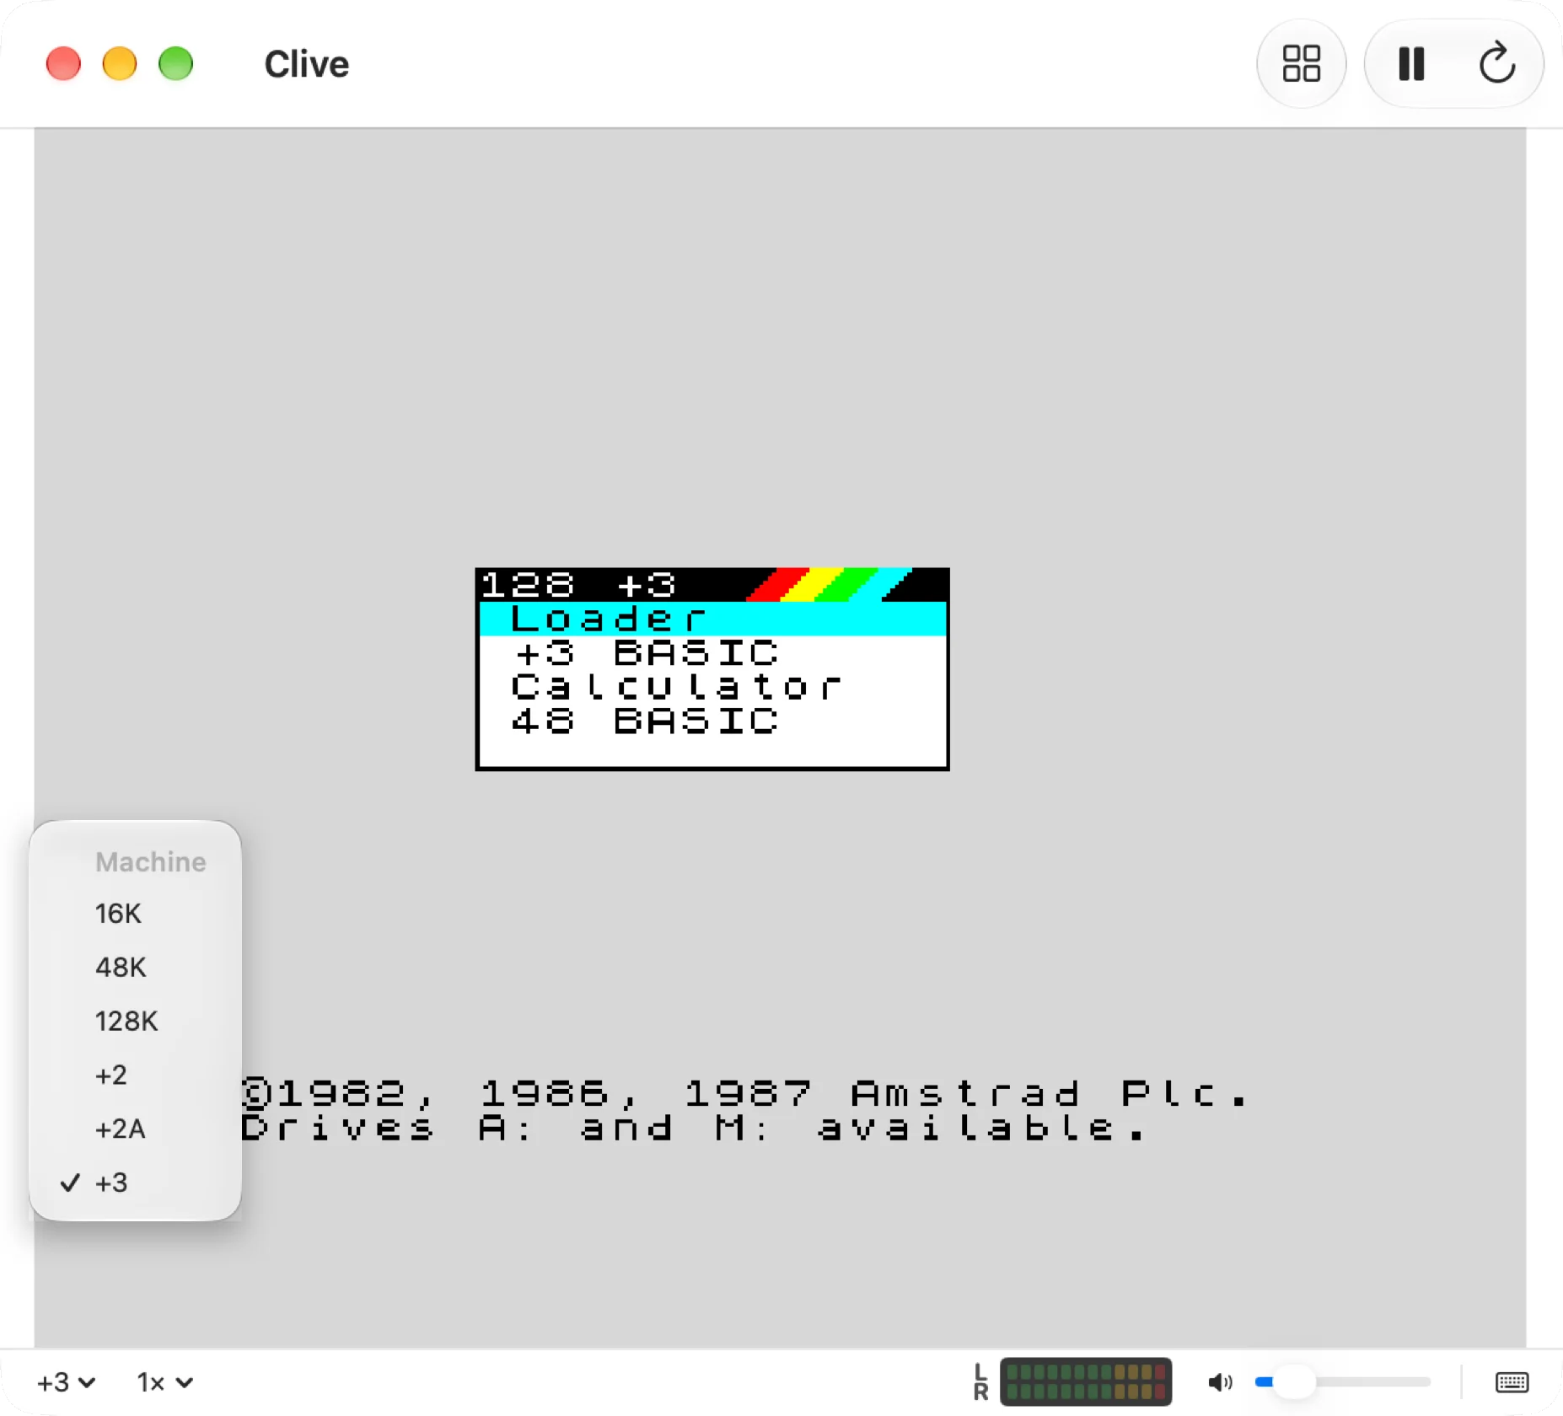The width and height of the screenshot is (1563, 1416).
Task: Adjust the volume slider
Action: pos(1342,1382)
